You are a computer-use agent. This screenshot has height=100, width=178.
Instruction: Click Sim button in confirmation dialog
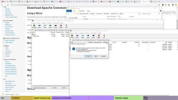[88, 56]
